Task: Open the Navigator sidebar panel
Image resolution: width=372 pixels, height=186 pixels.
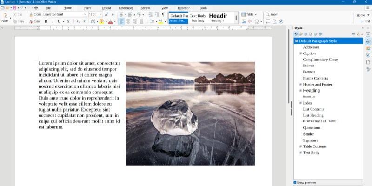Action: coord(368,55)
